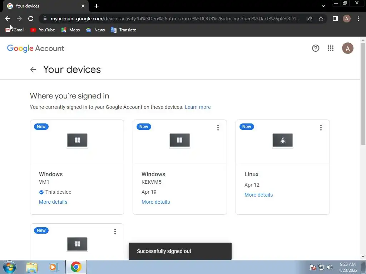Open More details for Linux device
The height and width of the screenshot is (274, 366).
[259, 195]
